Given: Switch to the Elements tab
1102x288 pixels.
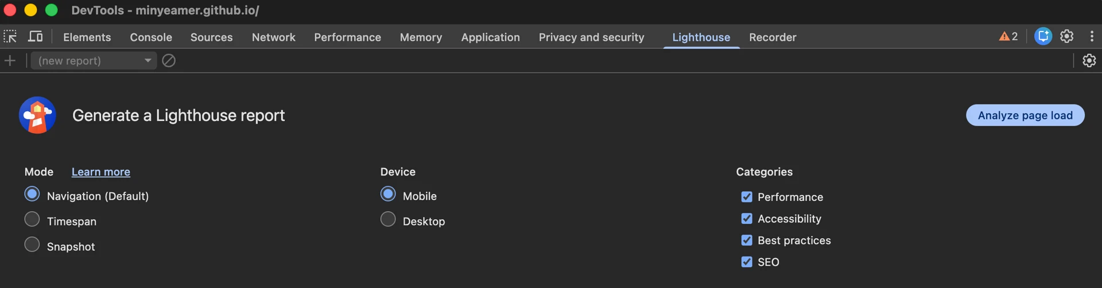Looking at the screenshot, I should 87,37.
